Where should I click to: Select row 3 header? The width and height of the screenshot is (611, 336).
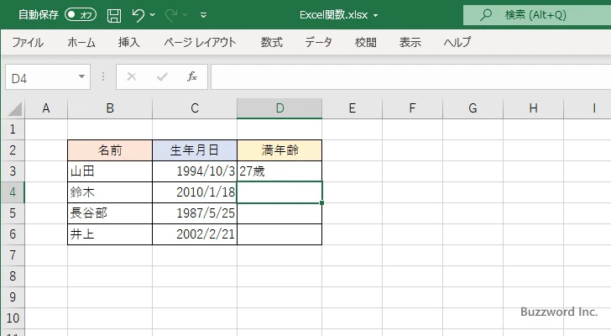point(13,171)
